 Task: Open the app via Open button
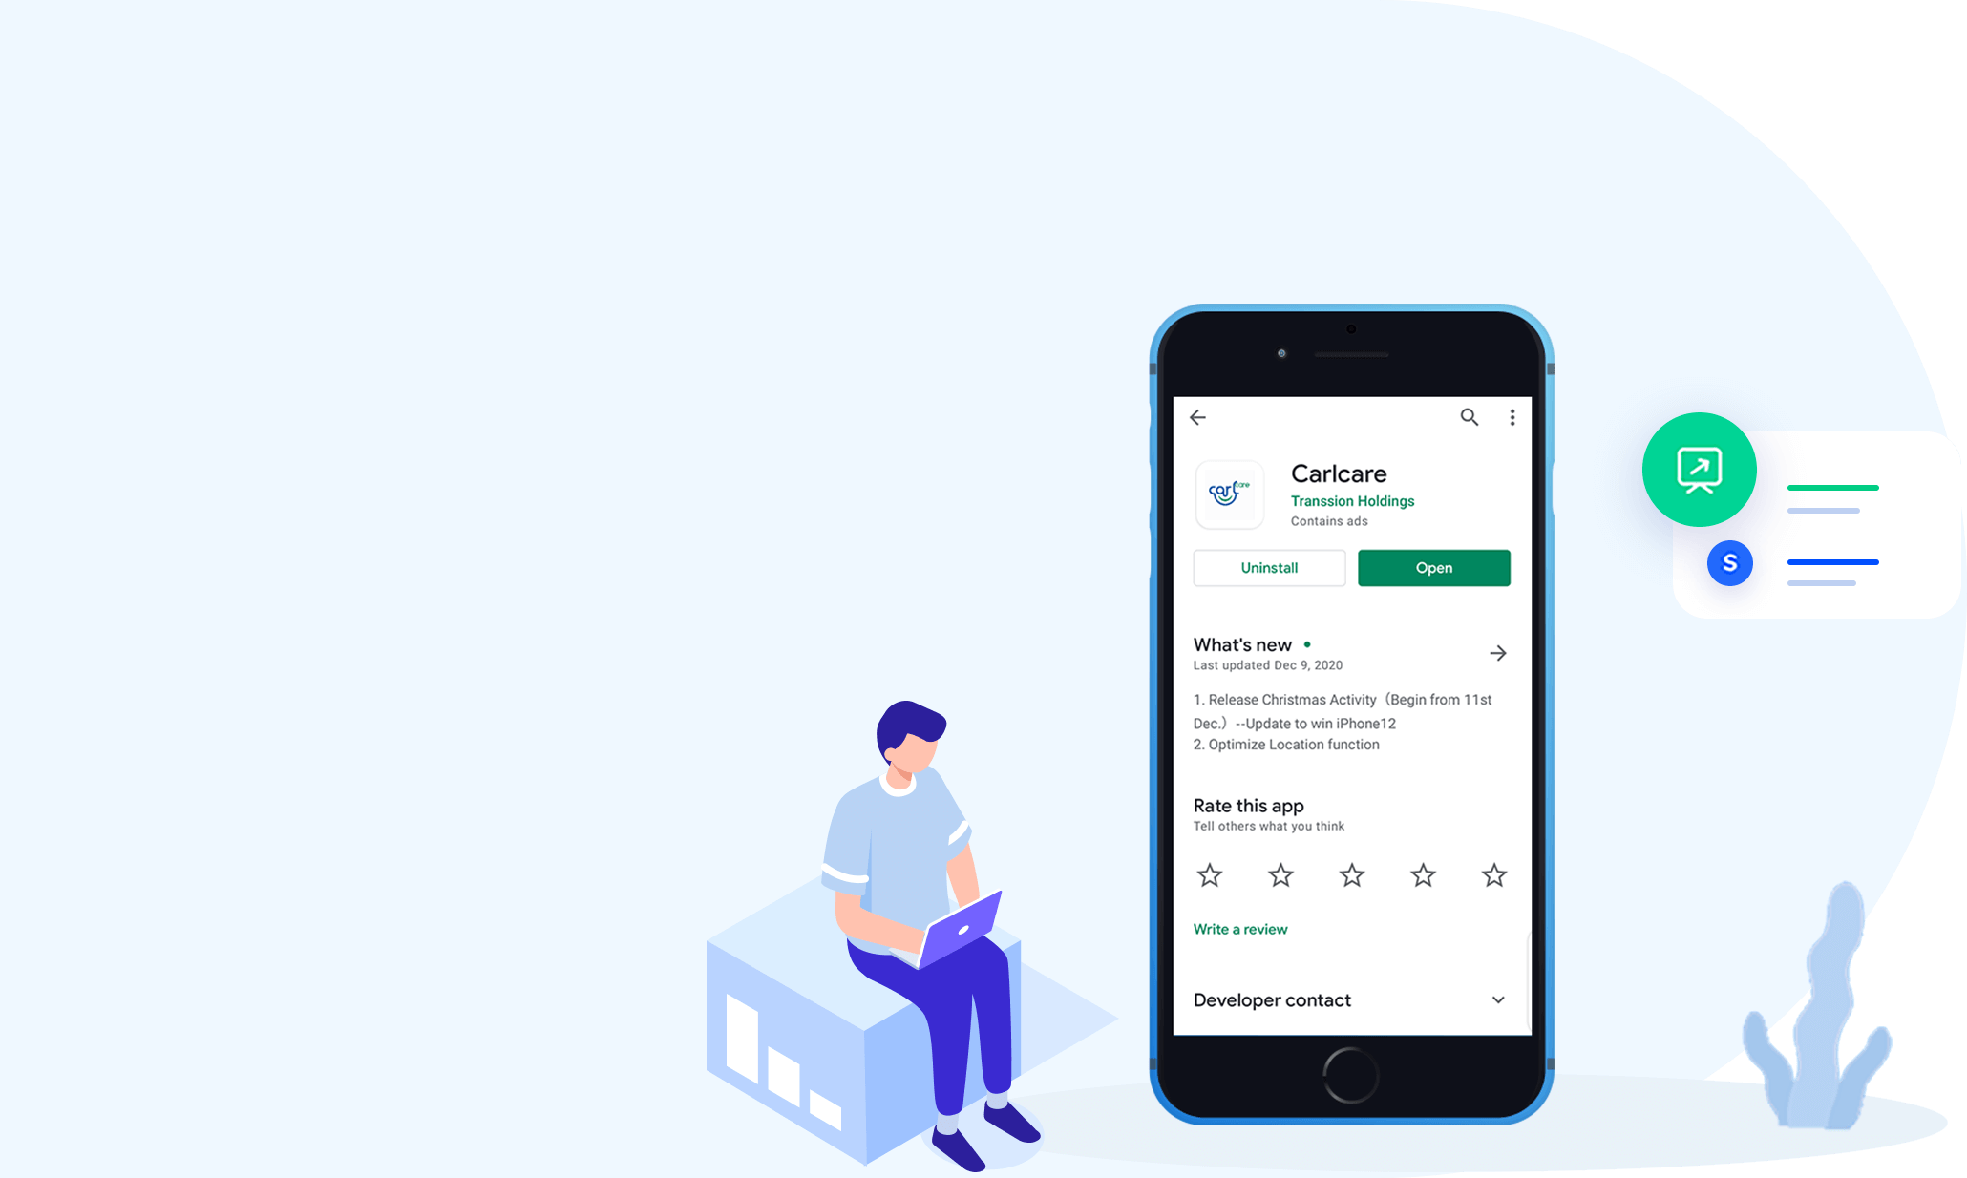[1433, 565]
